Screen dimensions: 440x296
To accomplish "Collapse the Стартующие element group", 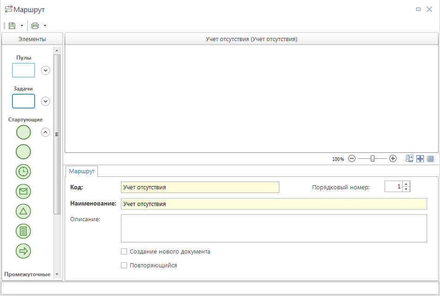I will click(45, 132).
